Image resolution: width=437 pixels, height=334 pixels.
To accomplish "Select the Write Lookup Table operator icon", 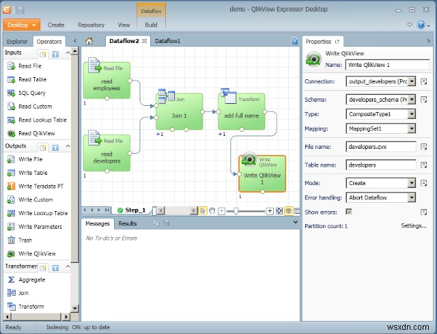I will point(11,213).
